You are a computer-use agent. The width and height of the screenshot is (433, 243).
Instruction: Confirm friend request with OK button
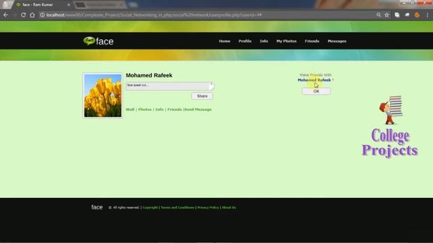coord(316,91)
